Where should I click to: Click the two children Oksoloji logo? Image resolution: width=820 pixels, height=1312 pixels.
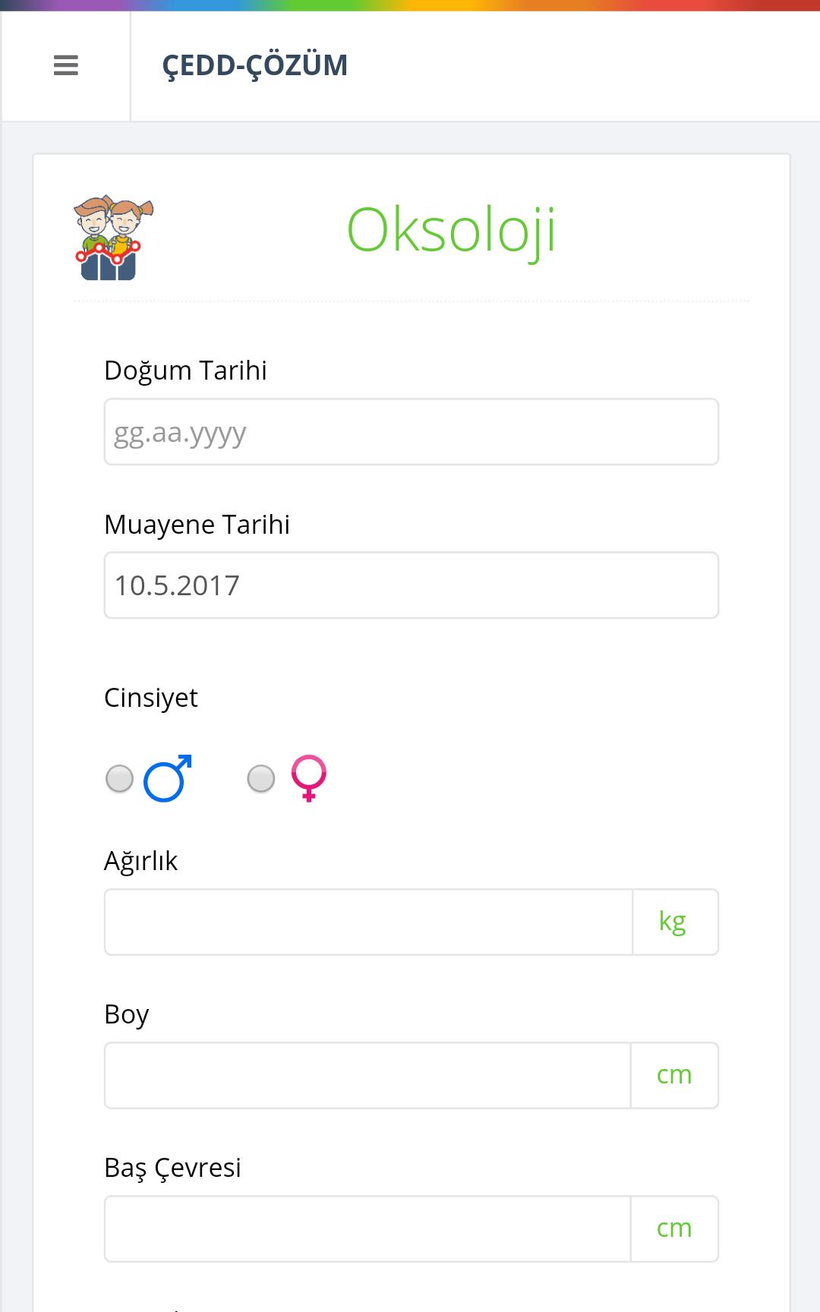tap(114, 238)
